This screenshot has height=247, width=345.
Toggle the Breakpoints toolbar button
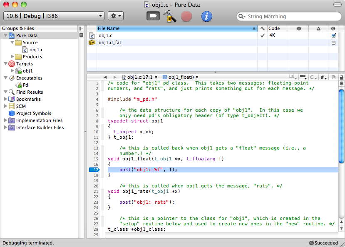point(153,16)
